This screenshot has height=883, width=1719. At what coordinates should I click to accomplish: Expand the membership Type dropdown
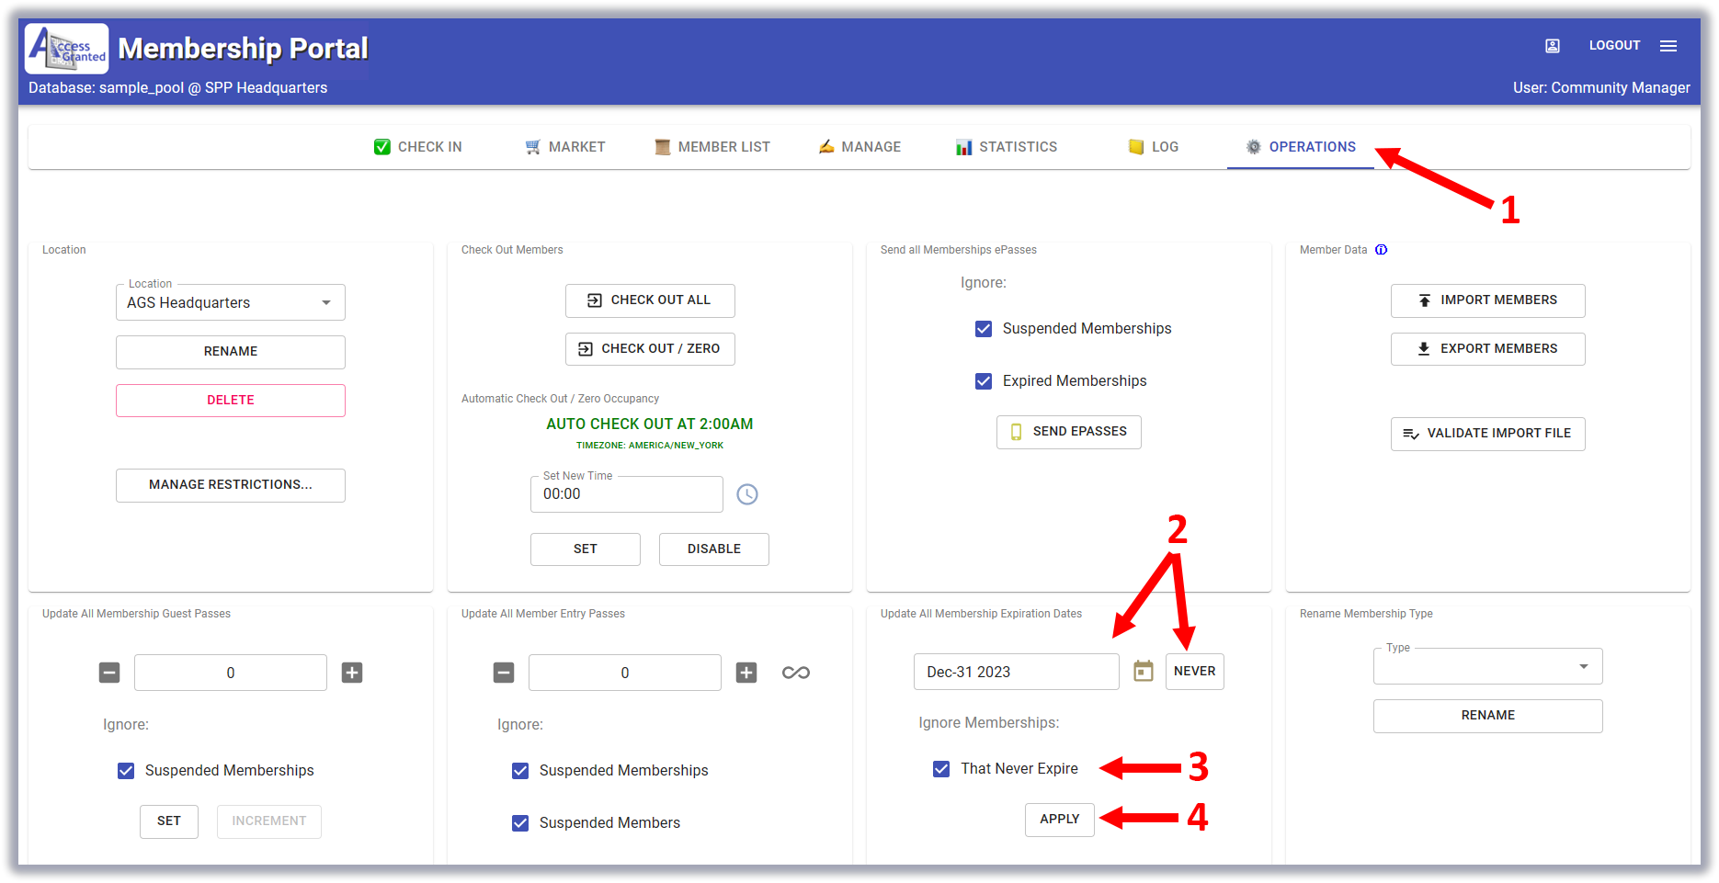(1487, 667)
